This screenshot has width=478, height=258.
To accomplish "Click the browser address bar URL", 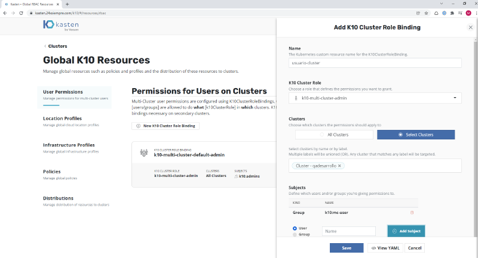I will [x=71, y=13].
